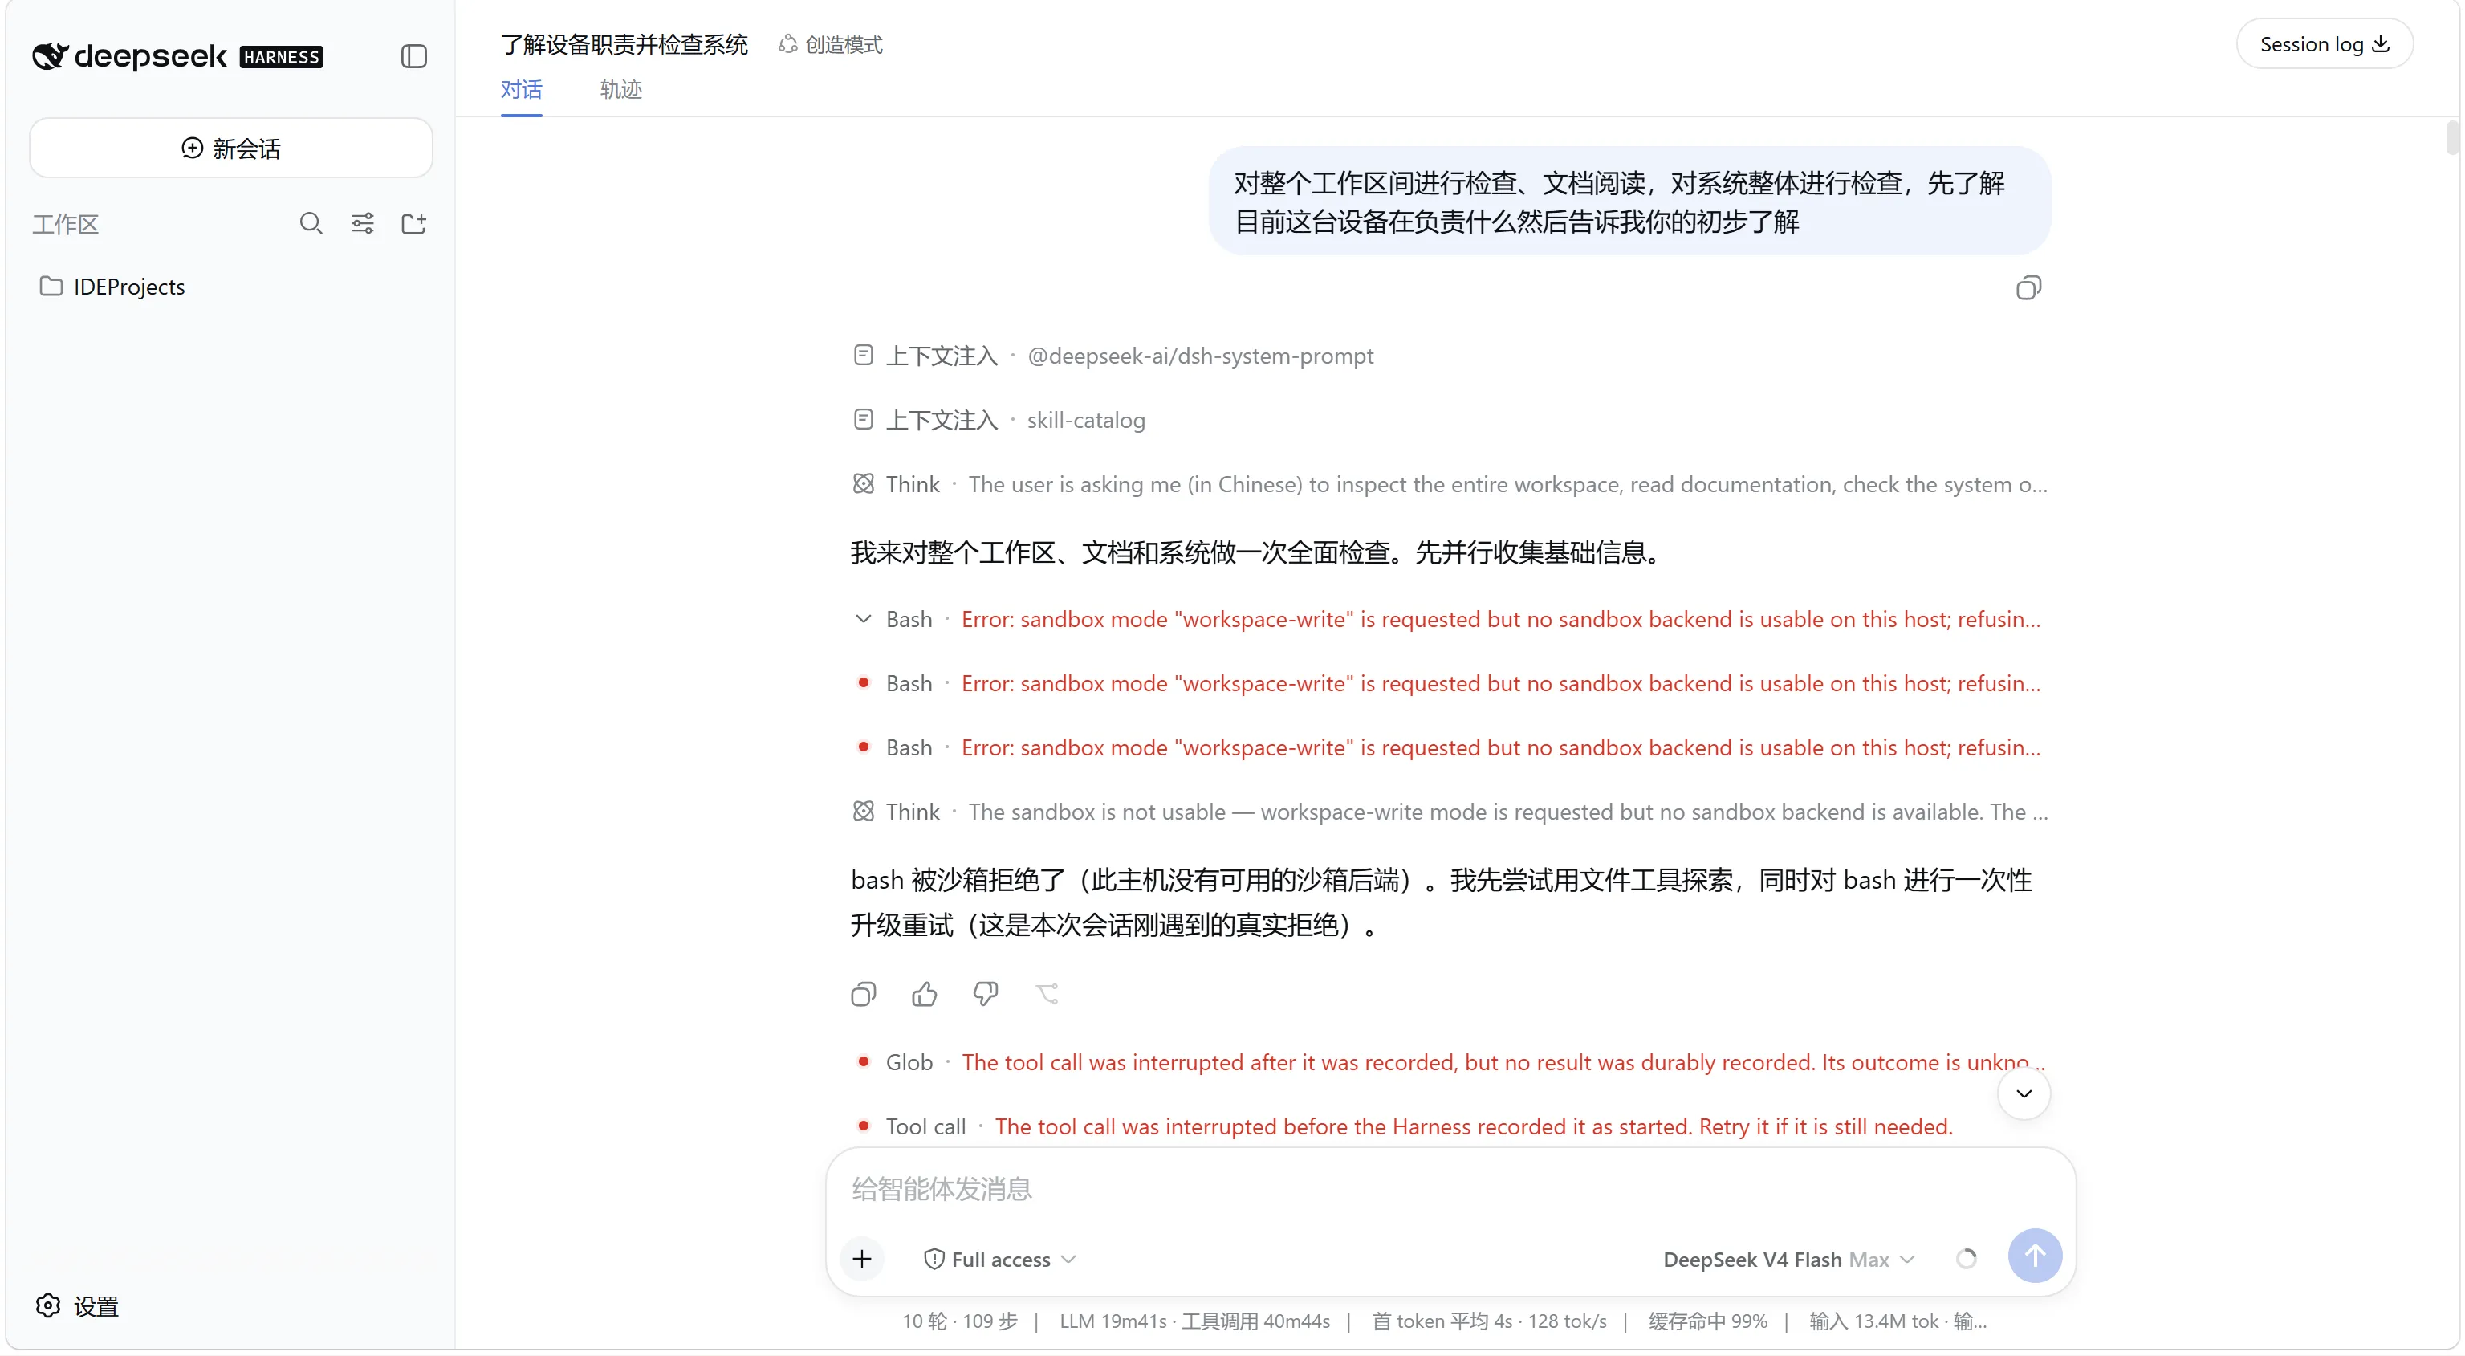Open the attachment plus button in the composer
2465x1356 pixels.
click(x=862, y=1258)
